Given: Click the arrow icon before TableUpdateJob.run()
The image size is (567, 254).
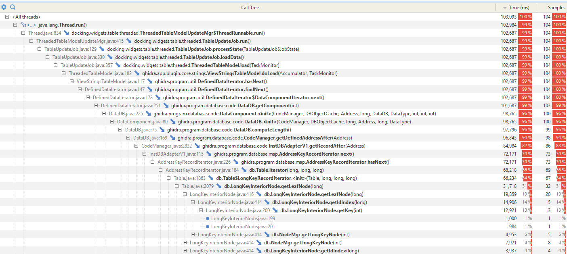Looking at the screenshot, I should click(x=129, y=41).
